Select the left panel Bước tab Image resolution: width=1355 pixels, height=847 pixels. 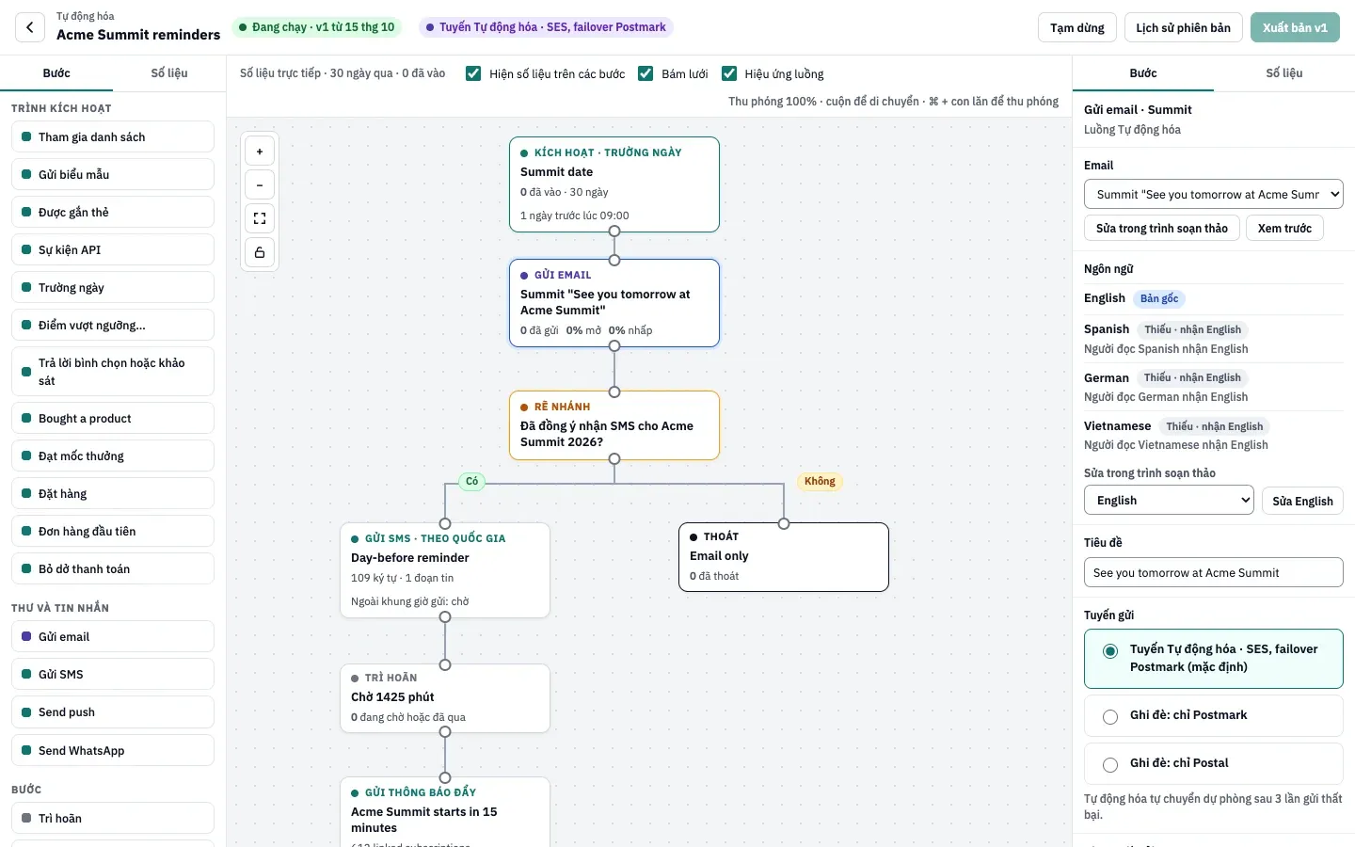click(x=56, y=73)
